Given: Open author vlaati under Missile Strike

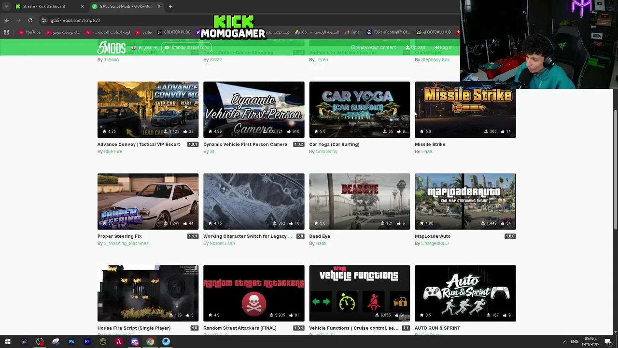Looking at the screenshot, I should tap(426, 152).
